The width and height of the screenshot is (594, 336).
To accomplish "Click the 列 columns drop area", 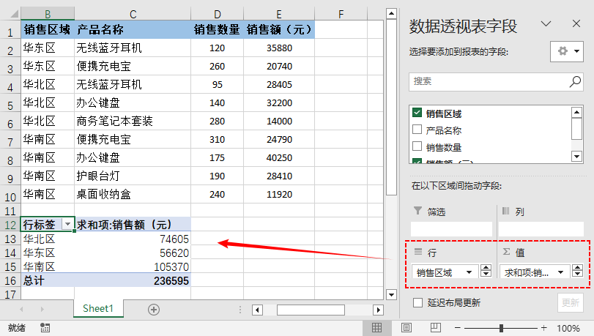I will 541,229.
